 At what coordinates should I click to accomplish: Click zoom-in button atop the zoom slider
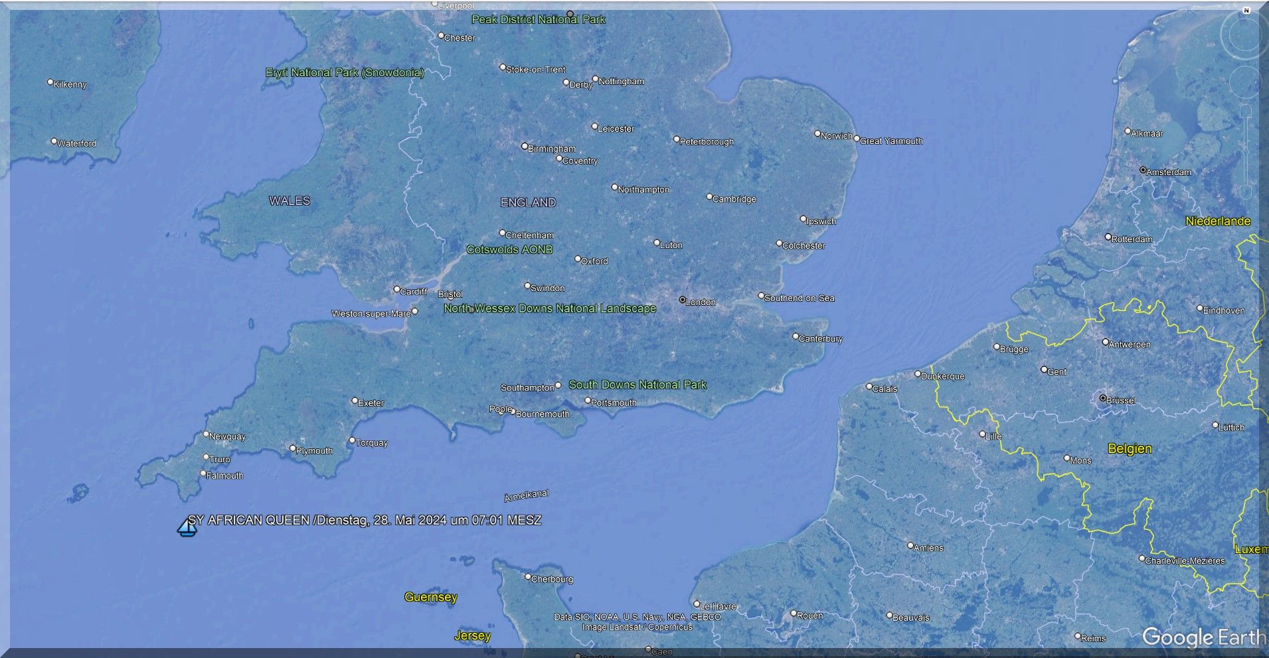tap(1246, 110)
